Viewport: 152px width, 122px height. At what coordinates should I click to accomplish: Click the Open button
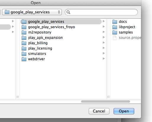click(x=124, y=111)
